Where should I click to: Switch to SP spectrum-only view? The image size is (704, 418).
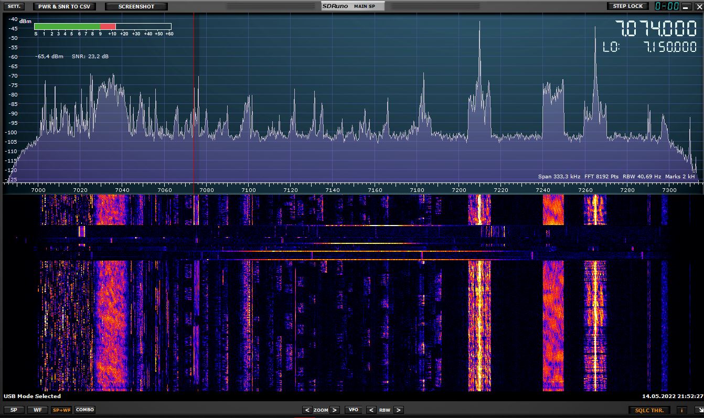(x=14, y=410)
